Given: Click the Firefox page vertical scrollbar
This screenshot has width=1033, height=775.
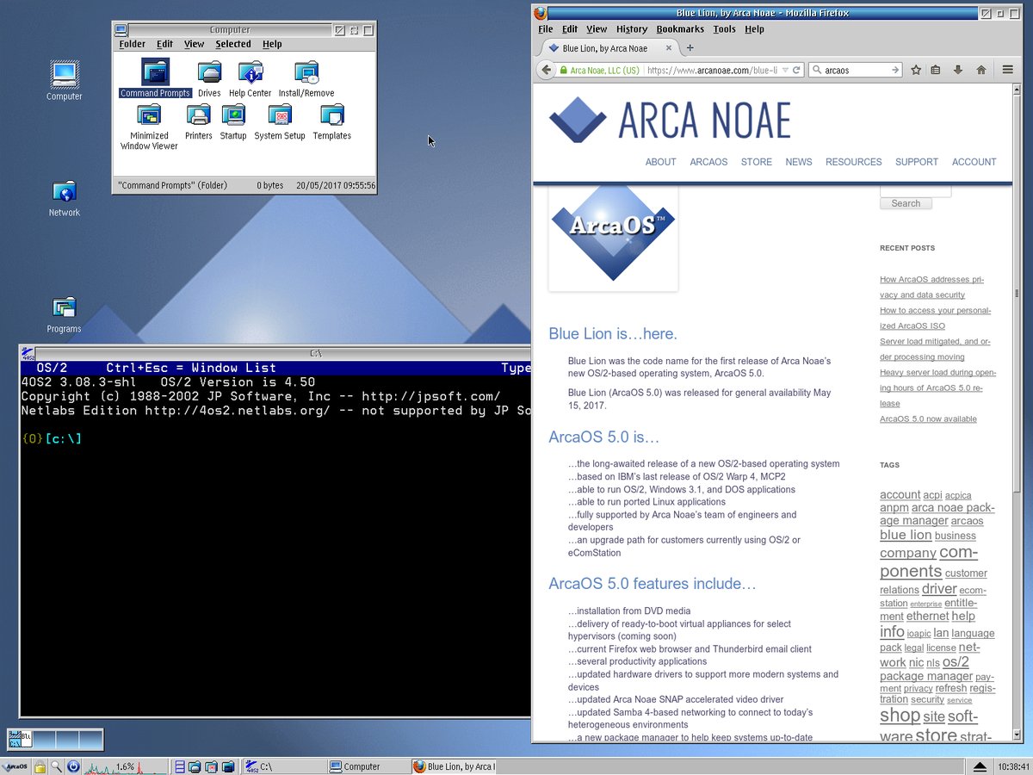Looking at the screenshot, I should pyautogui.click(x=1018, y=413).
